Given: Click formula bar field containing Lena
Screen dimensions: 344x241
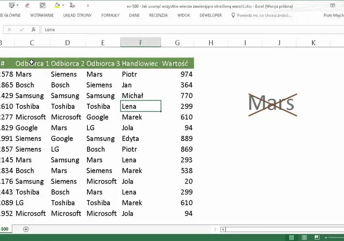Looking at the screenshot, I should tap(192, 30).
